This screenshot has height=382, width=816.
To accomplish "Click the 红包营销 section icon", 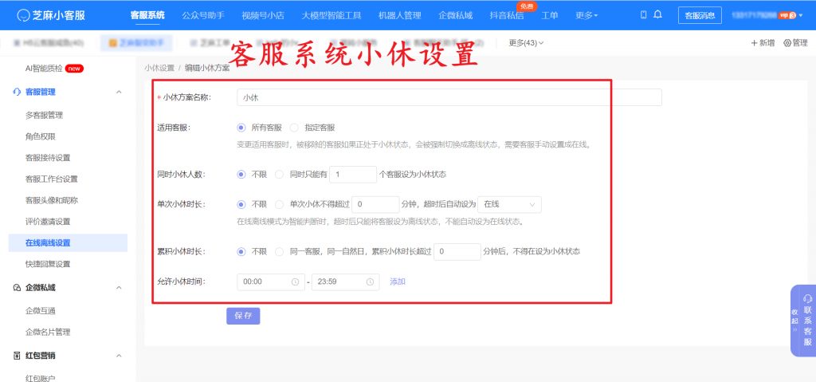I will 17,356.
